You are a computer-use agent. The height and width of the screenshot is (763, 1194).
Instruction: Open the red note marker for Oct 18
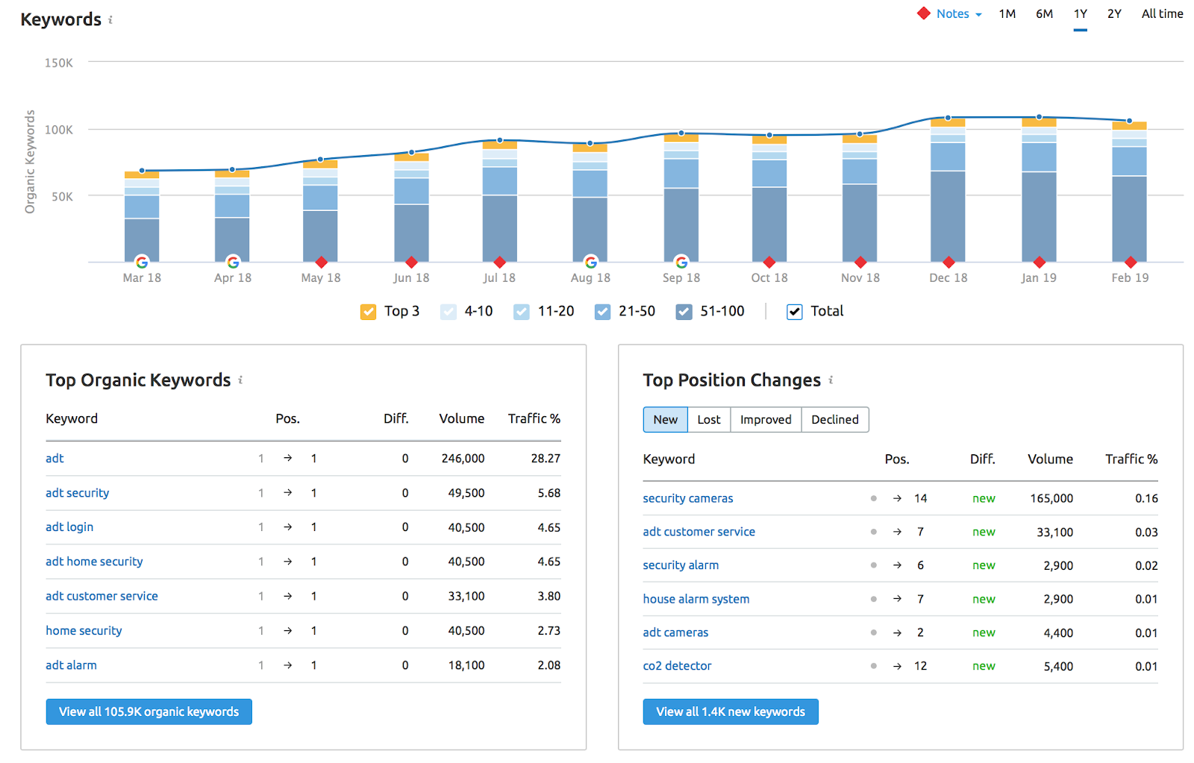pyautogui.click(x=769, y=262)
